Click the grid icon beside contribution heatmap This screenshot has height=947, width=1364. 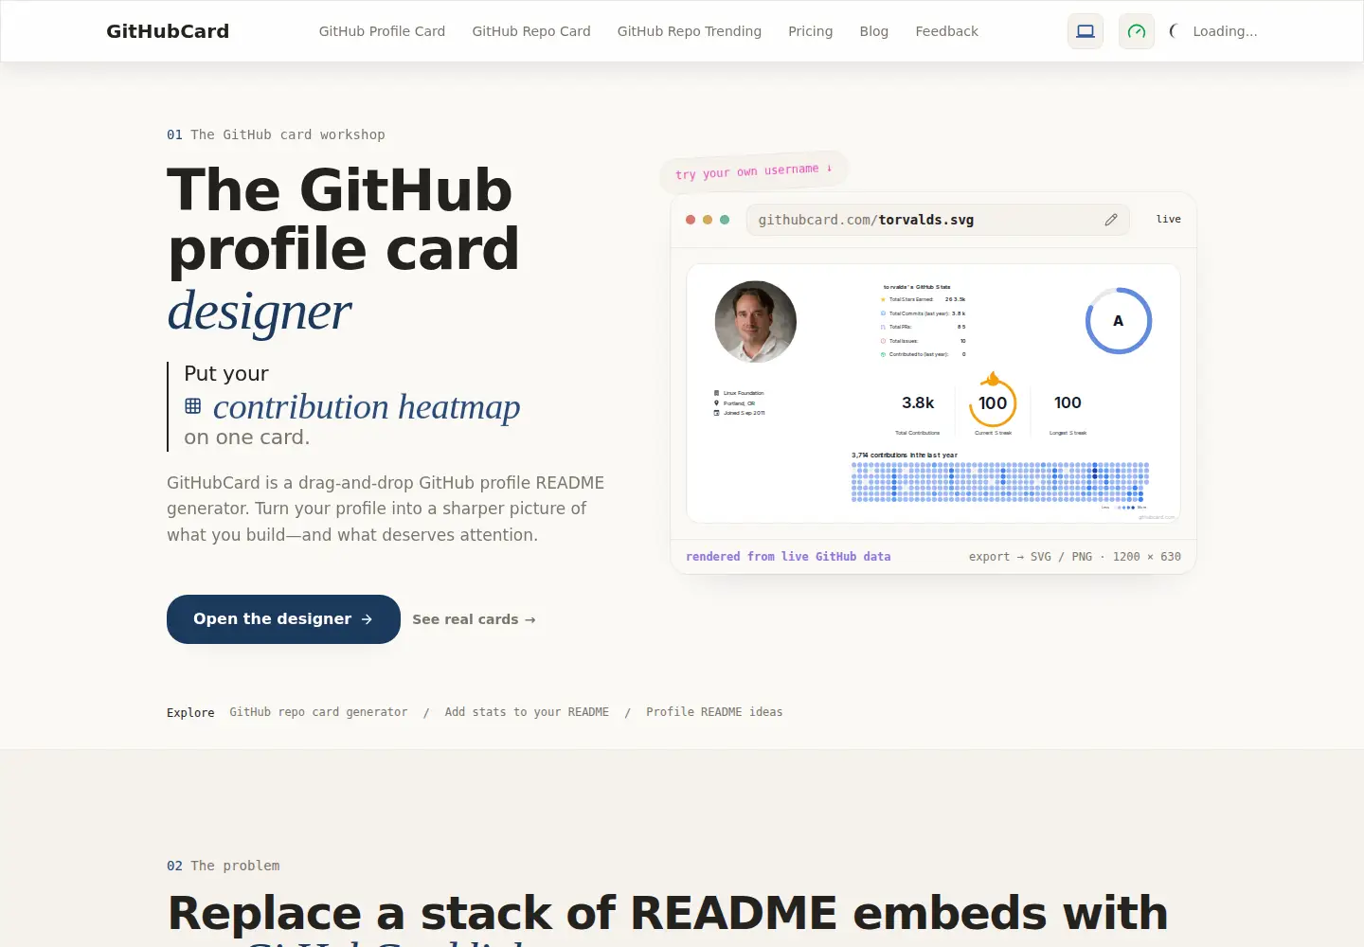coord(193,406)
